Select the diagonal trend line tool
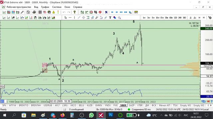This screenshot has width=213, height=119. coord(79,18)
